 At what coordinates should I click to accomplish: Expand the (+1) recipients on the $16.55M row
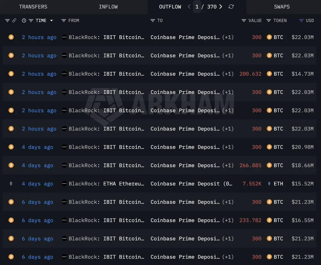coord(228,220)
